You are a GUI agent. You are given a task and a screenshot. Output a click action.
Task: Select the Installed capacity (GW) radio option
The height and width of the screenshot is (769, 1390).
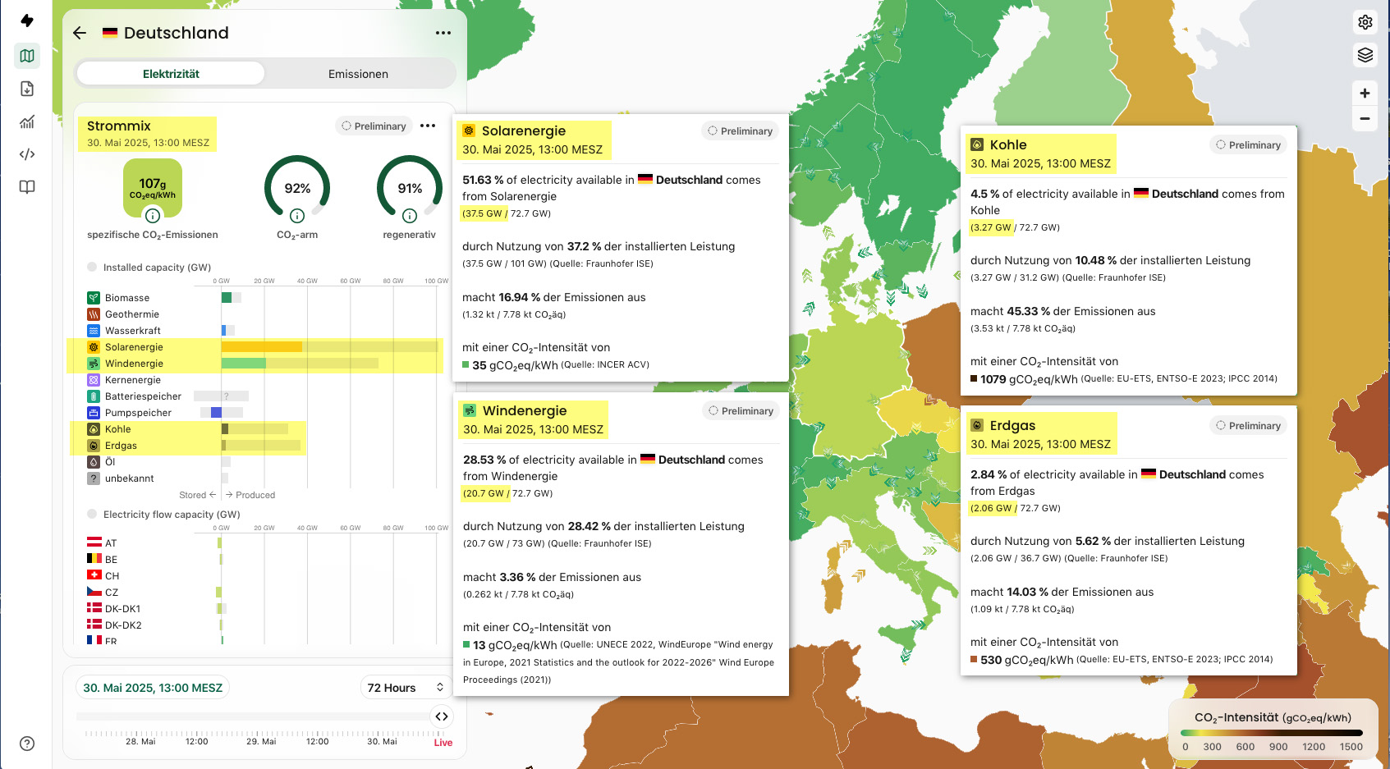[x=92, y=267]
